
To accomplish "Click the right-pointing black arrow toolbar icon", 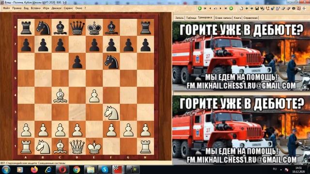I will [252, 8].
